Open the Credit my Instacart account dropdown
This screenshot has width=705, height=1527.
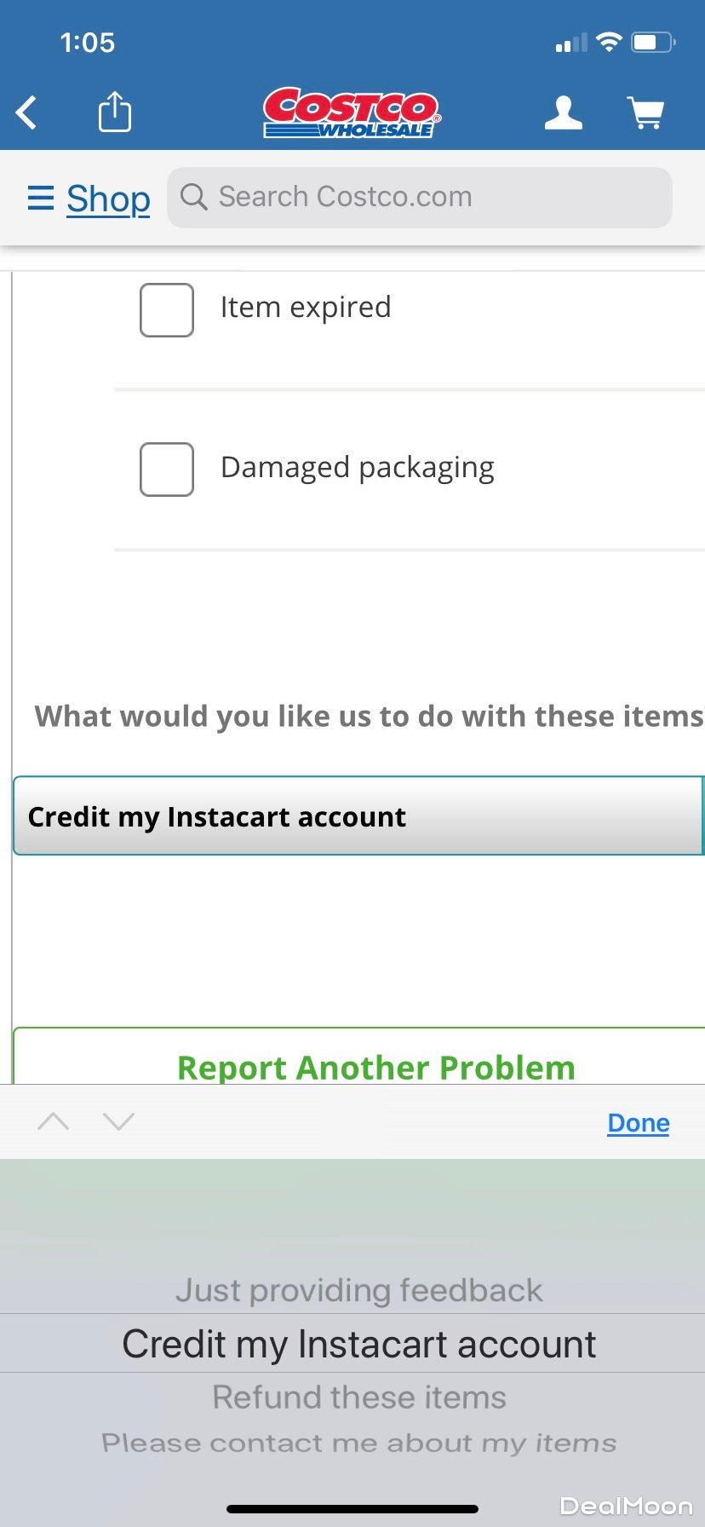358,816
